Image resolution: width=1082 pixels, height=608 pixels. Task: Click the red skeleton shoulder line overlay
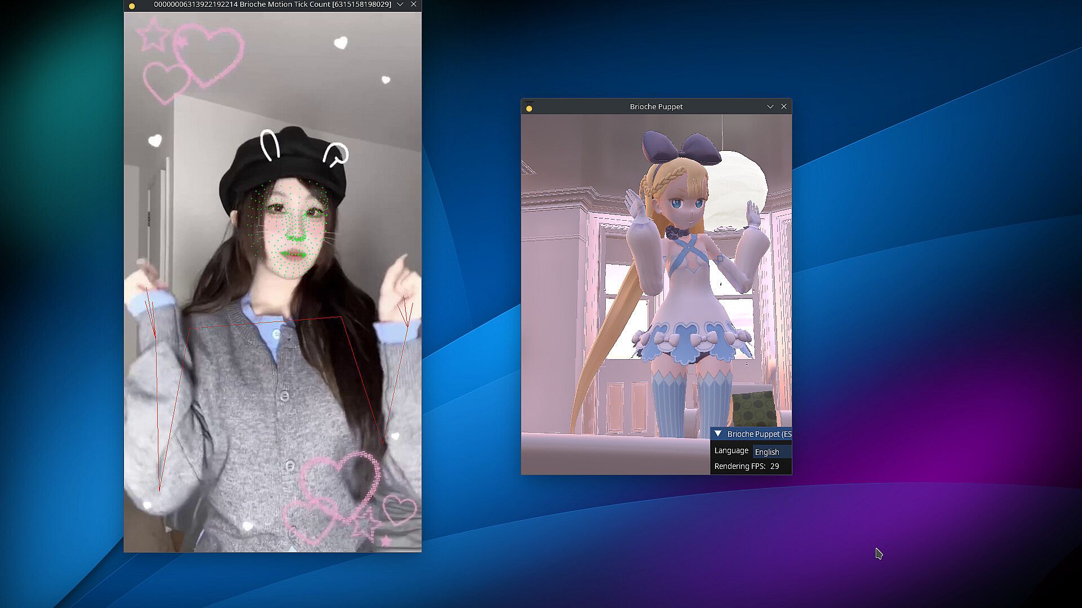[265, 323]
